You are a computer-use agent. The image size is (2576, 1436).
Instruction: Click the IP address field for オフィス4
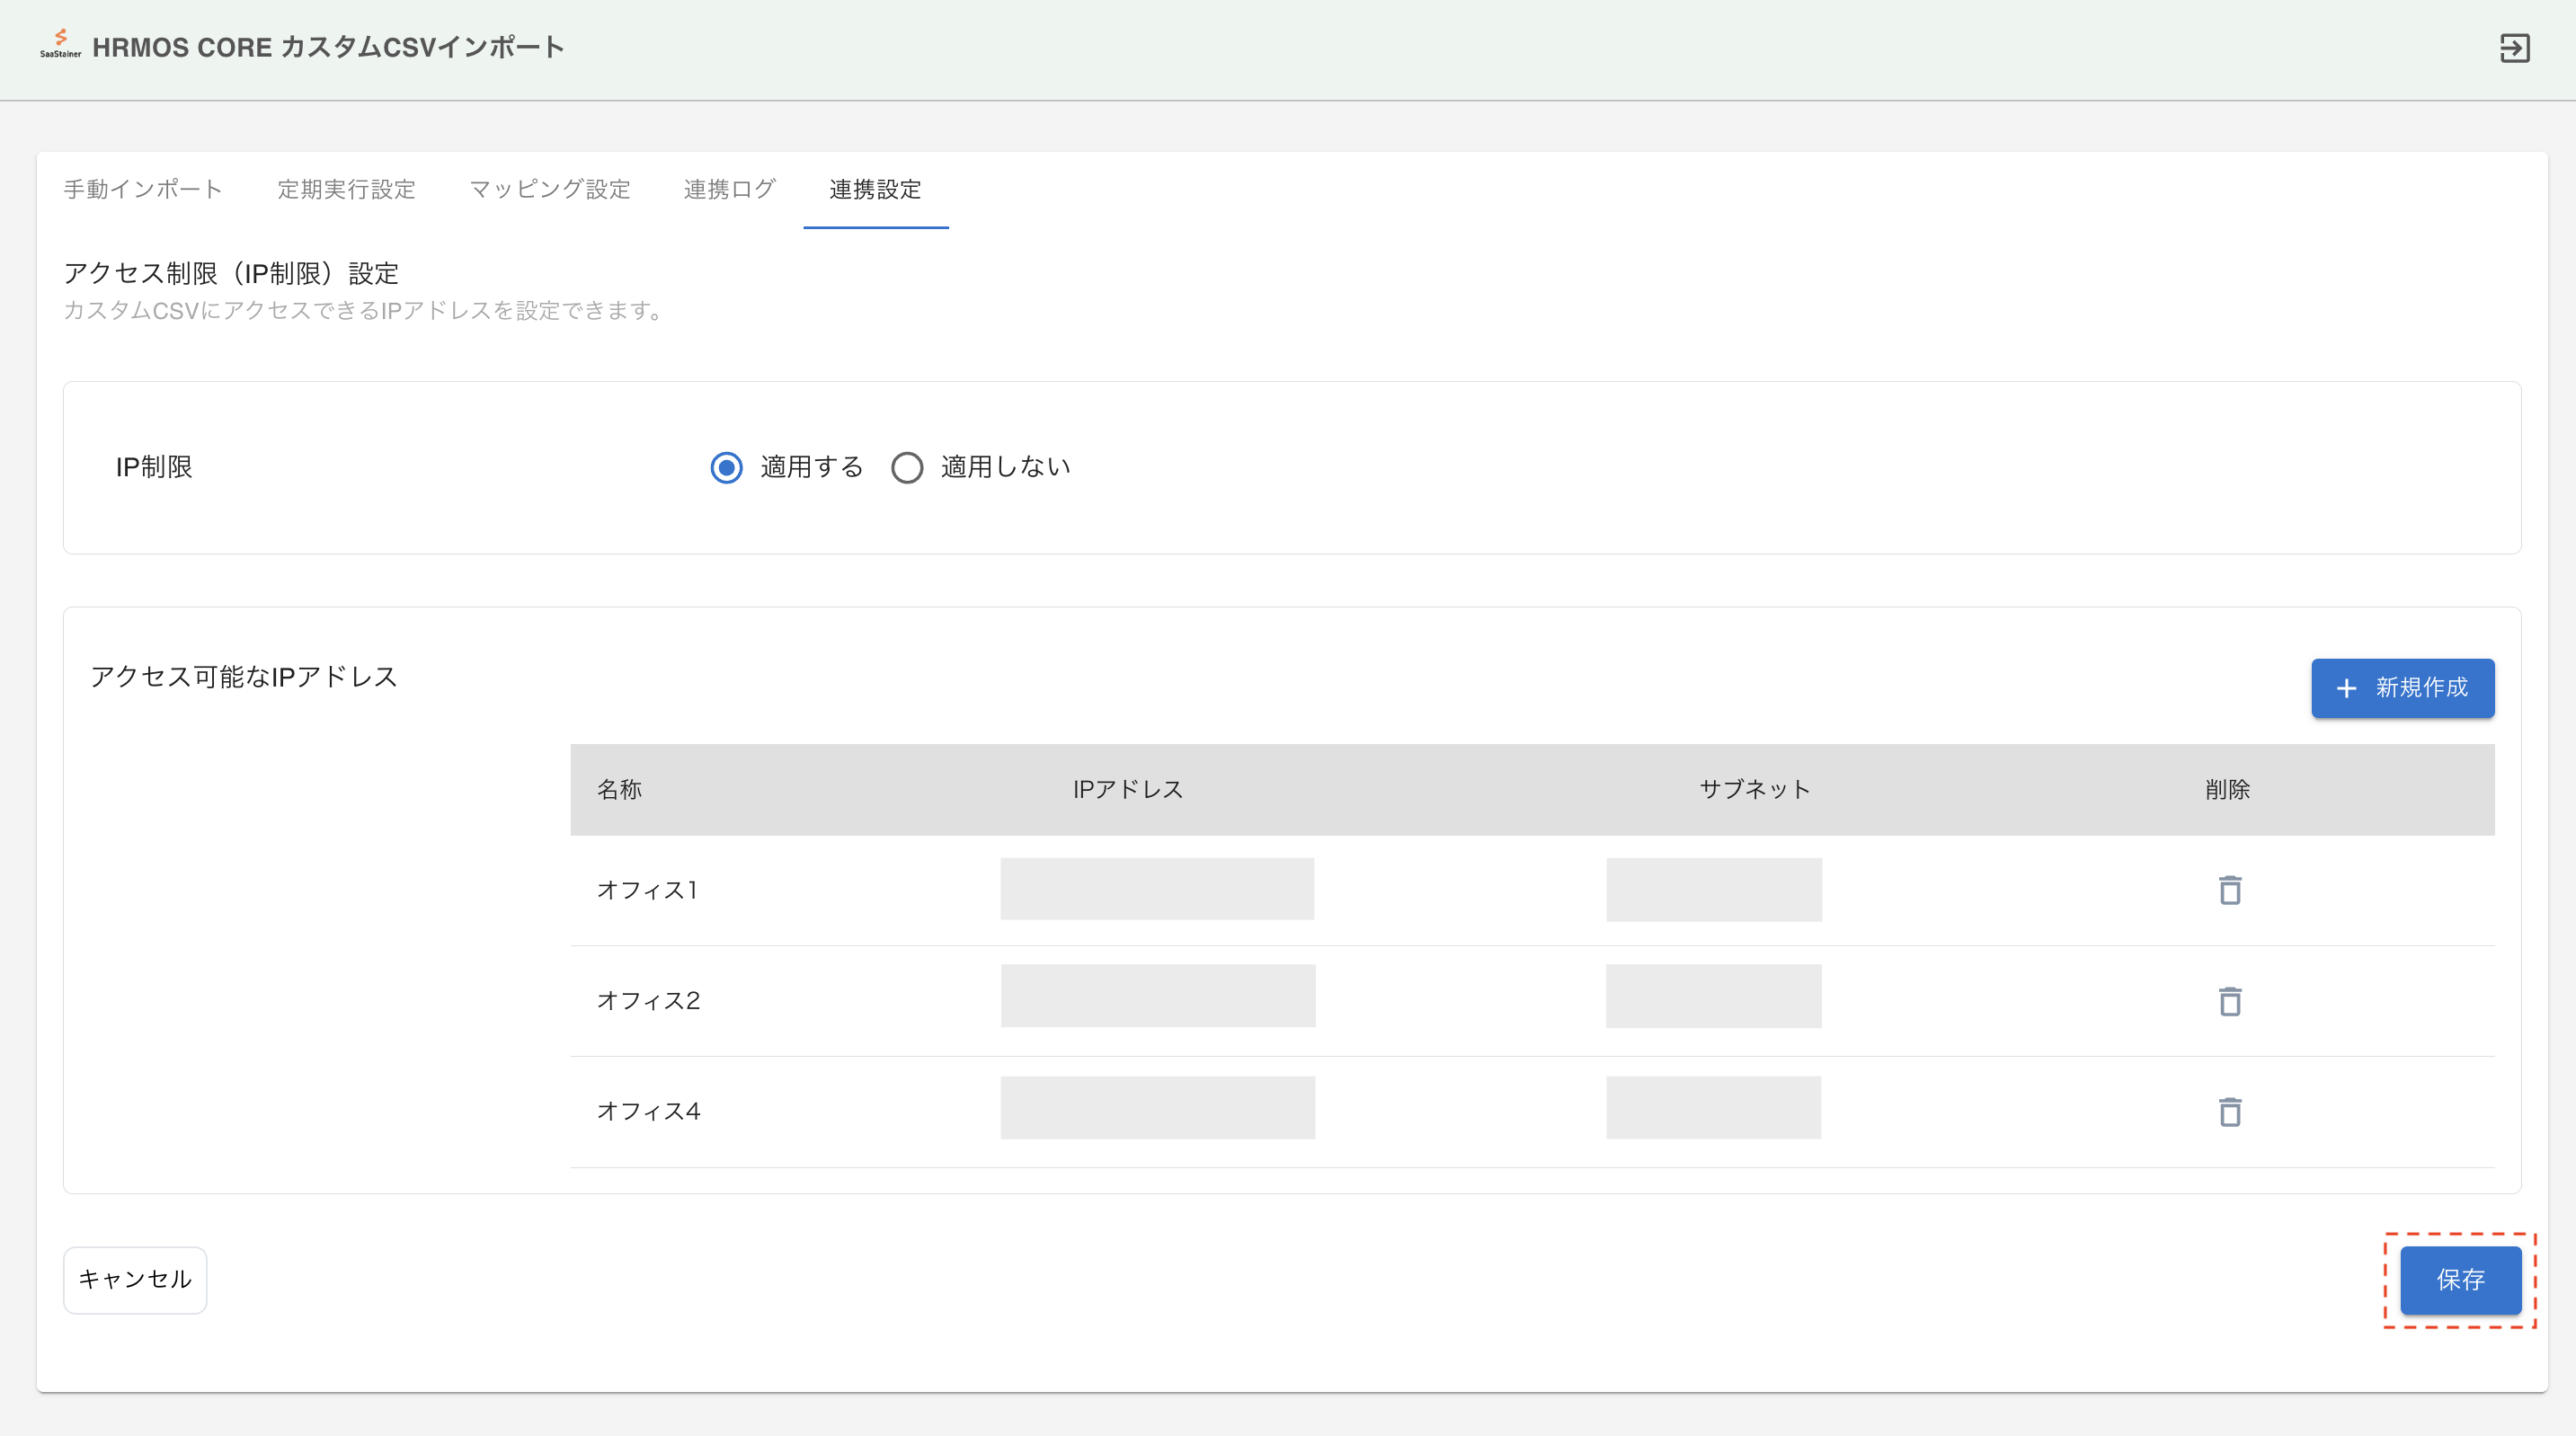(1157, 1107)
